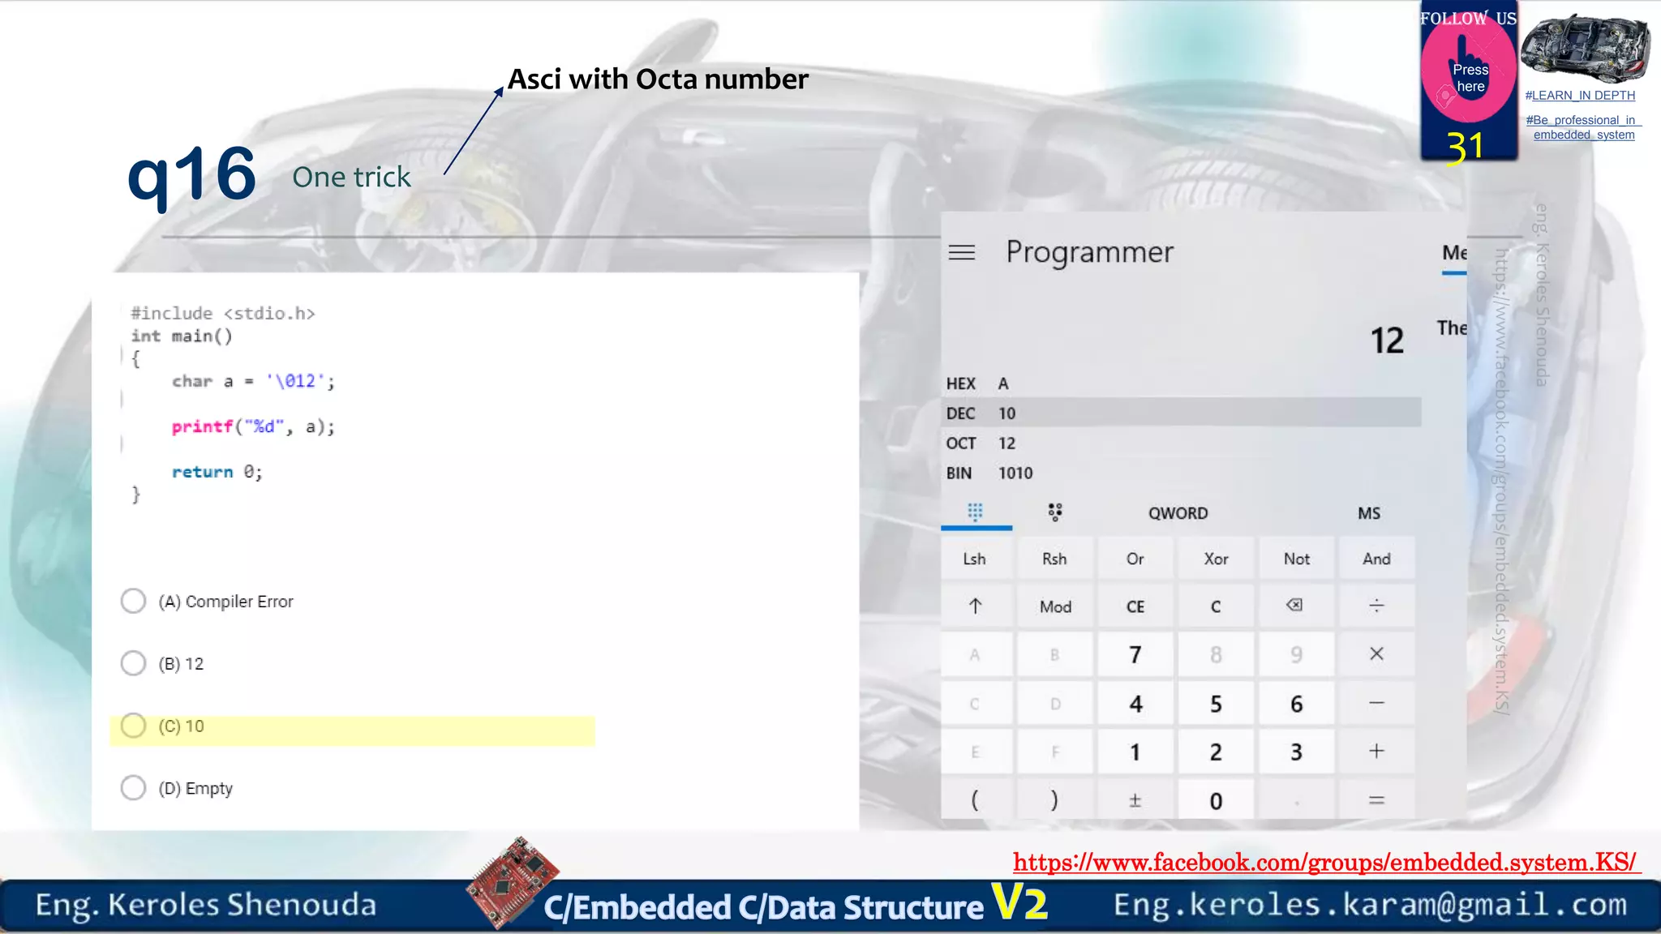Click the Xor key
1661x934 pixels.
click(x=1216, y=559)
